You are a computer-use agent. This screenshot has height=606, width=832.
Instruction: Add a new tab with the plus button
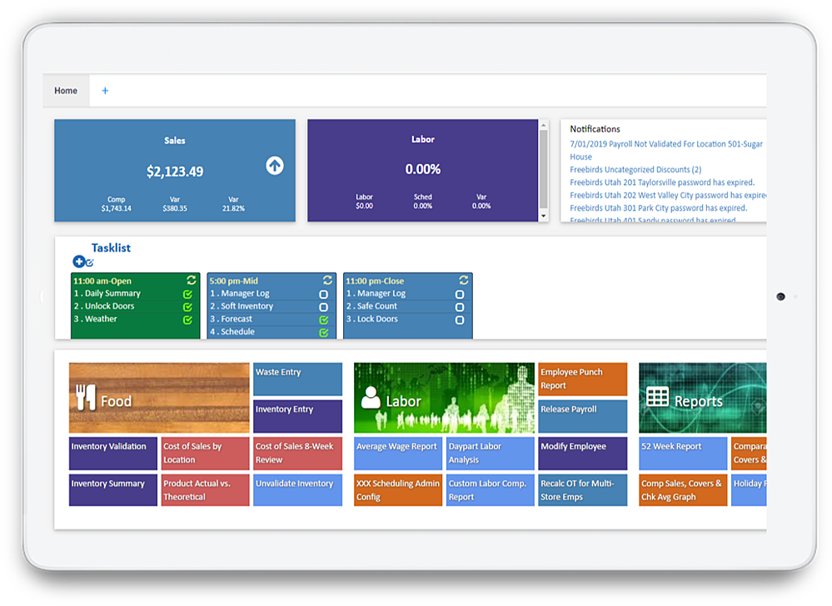coord(105,91)
